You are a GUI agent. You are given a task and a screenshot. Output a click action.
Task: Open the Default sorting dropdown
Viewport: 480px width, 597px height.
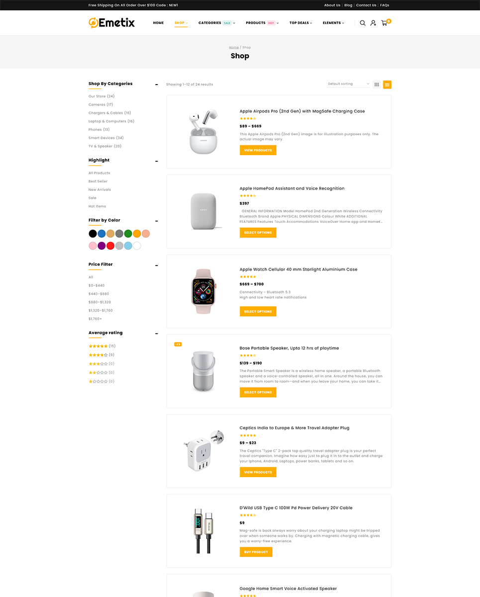click(349, 84)
